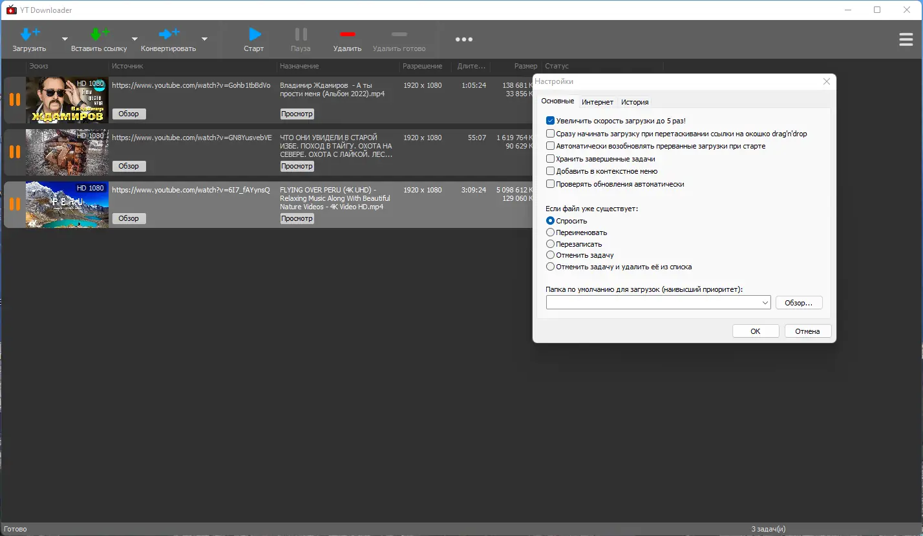Click the YT Downloader app logo icon
The height and width of the screenshot is (536, 923).
(11, 10)
